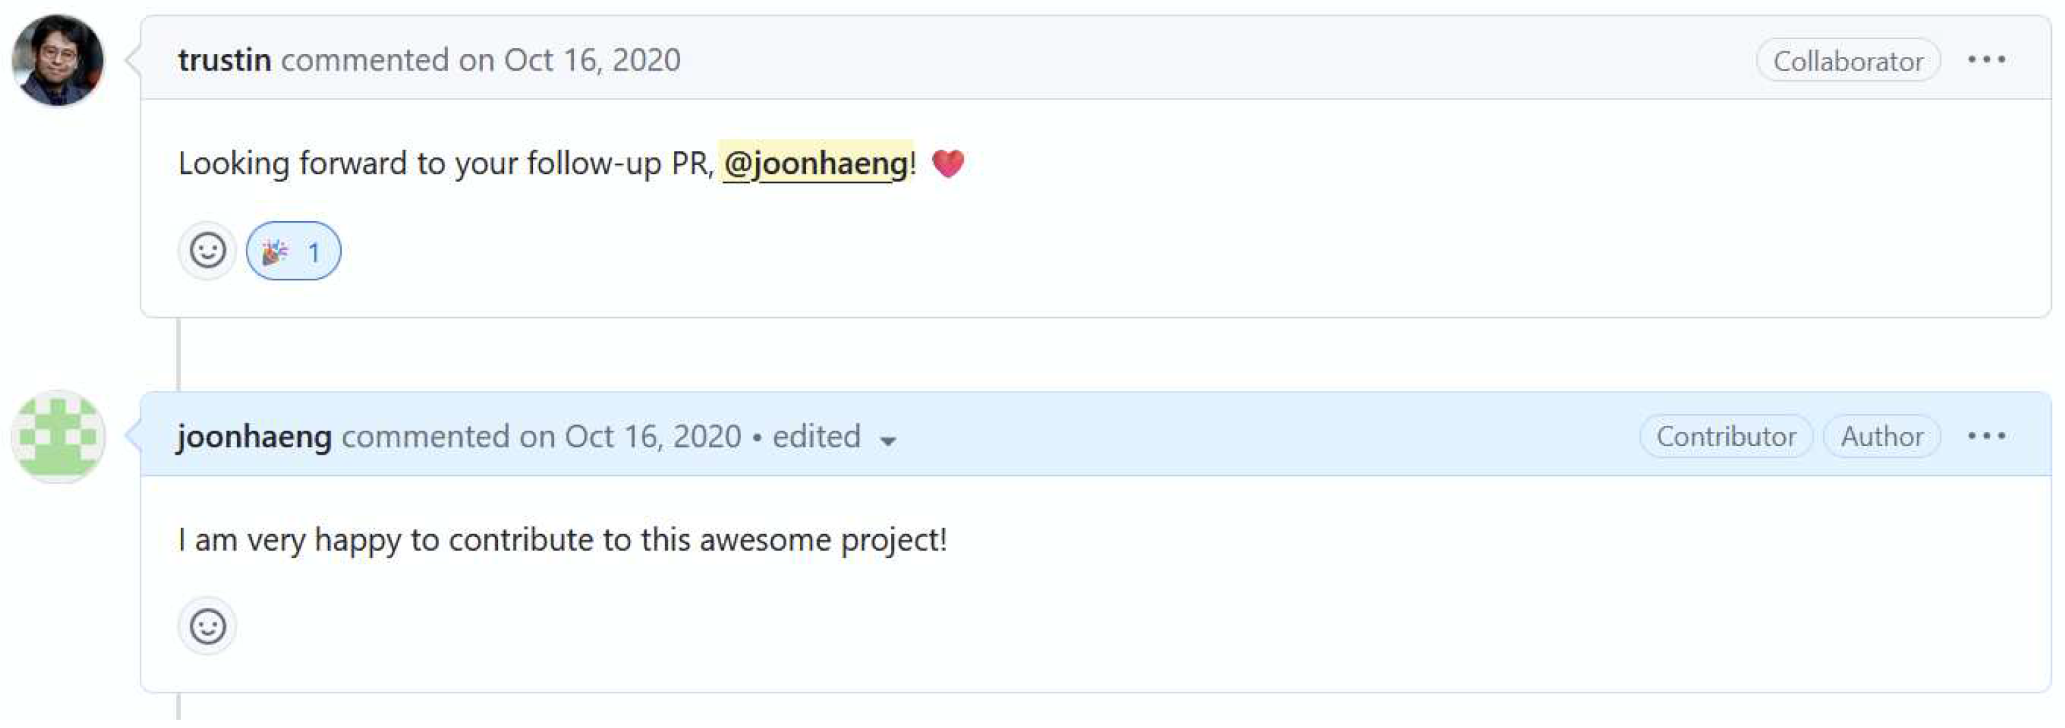Click the Contributor badge

1726,436
